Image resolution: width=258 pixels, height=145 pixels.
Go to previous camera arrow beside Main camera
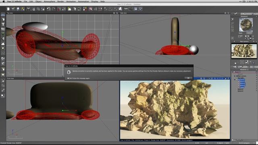coord(234,41)
